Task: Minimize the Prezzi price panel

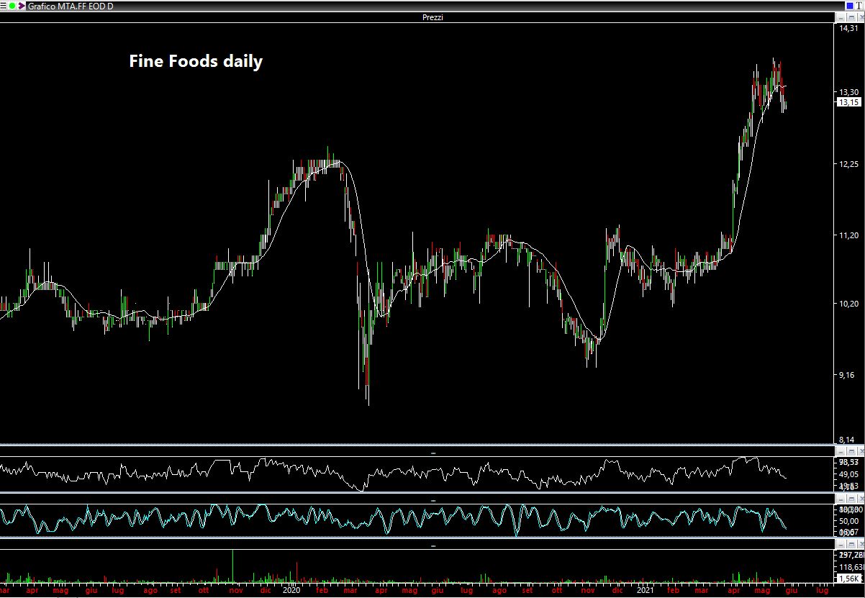Action: [841, 17]
